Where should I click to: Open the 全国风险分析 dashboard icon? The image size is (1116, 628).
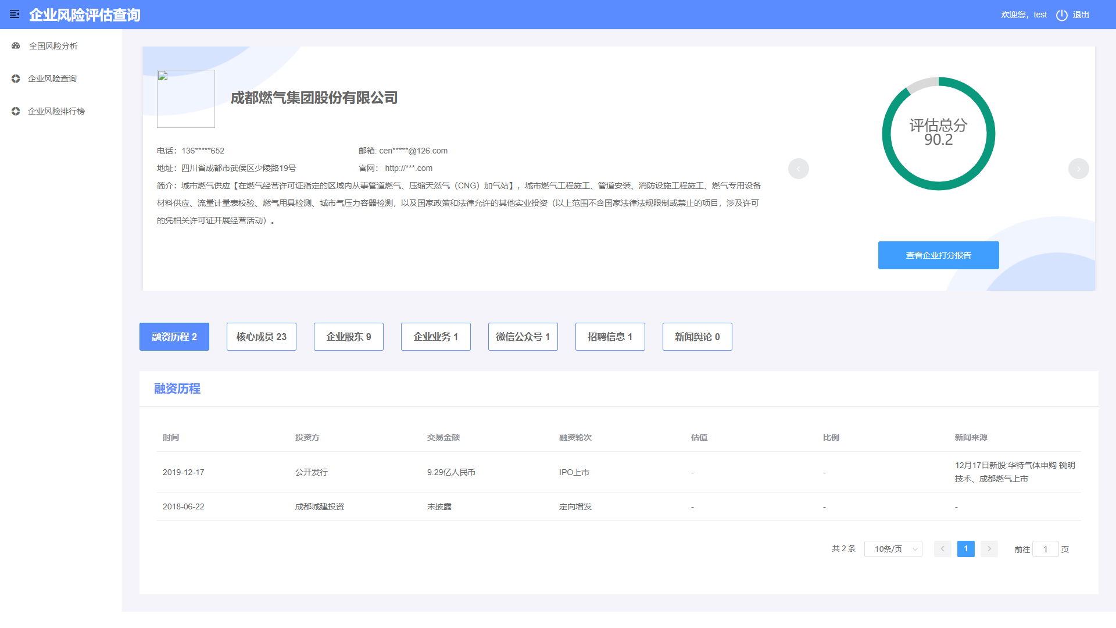tap(16, 46)
